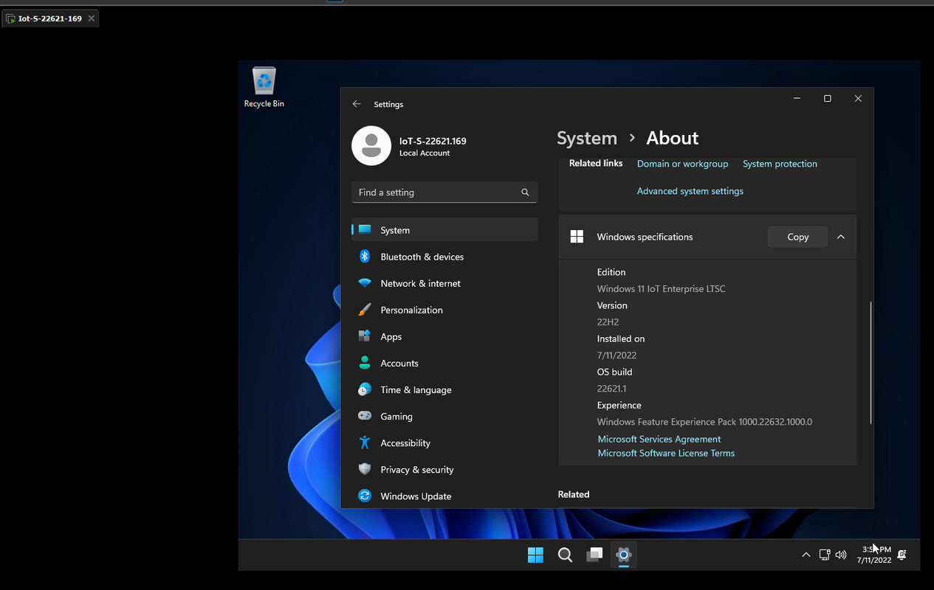
Task: Click the Apps icon in sidebar
Action: (x=365, y=336)
